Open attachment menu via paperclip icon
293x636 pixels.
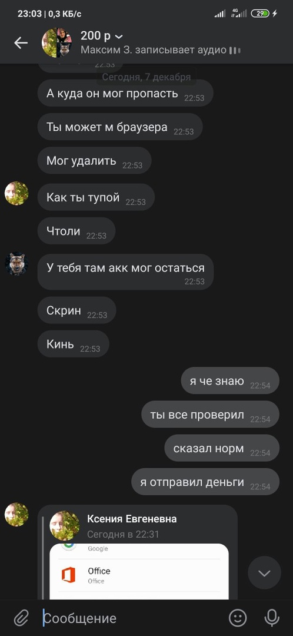[x=21, y=618]
